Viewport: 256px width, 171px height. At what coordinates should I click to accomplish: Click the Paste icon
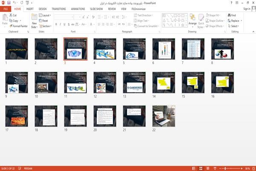[5, 18]
